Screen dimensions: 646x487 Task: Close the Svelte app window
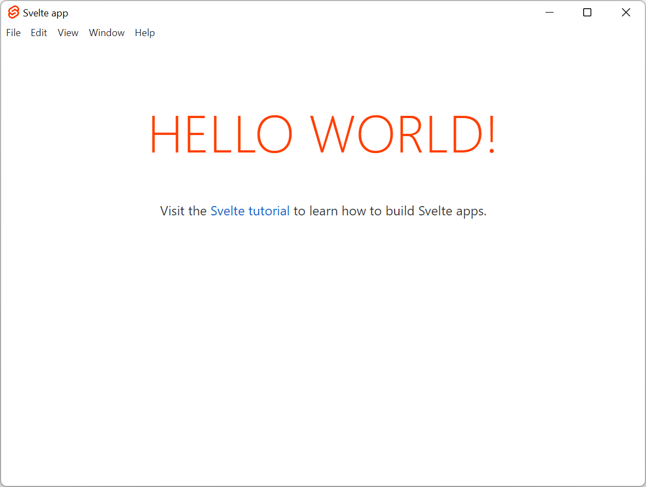(626, 13)
